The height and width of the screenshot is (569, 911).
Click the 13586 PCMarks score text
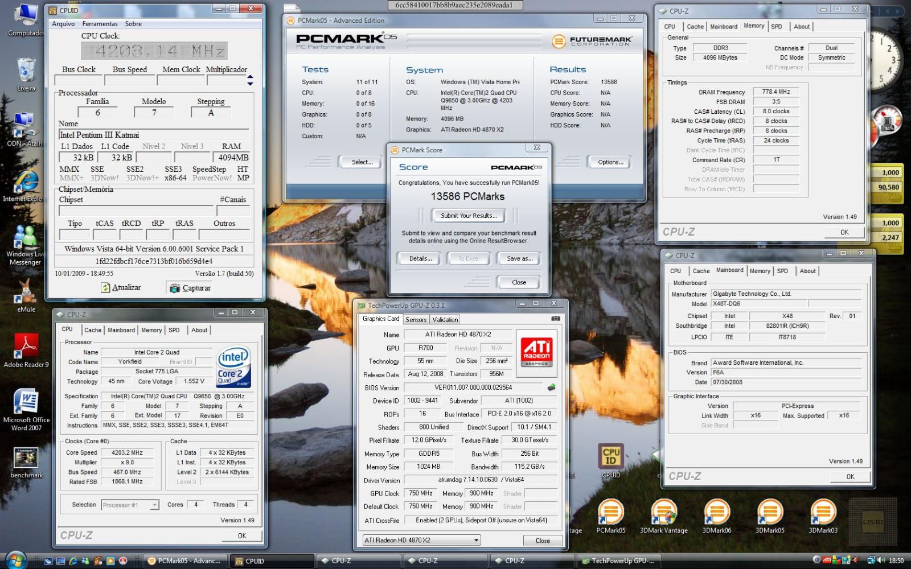(467, 196)
